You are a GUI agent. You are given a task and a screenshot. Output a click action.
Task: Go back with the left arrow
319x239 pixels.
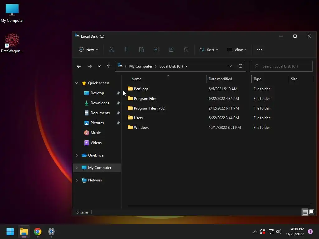[79, 66]
